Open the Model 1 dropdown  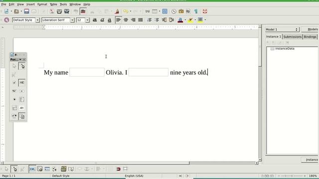(x=282, y=30)
